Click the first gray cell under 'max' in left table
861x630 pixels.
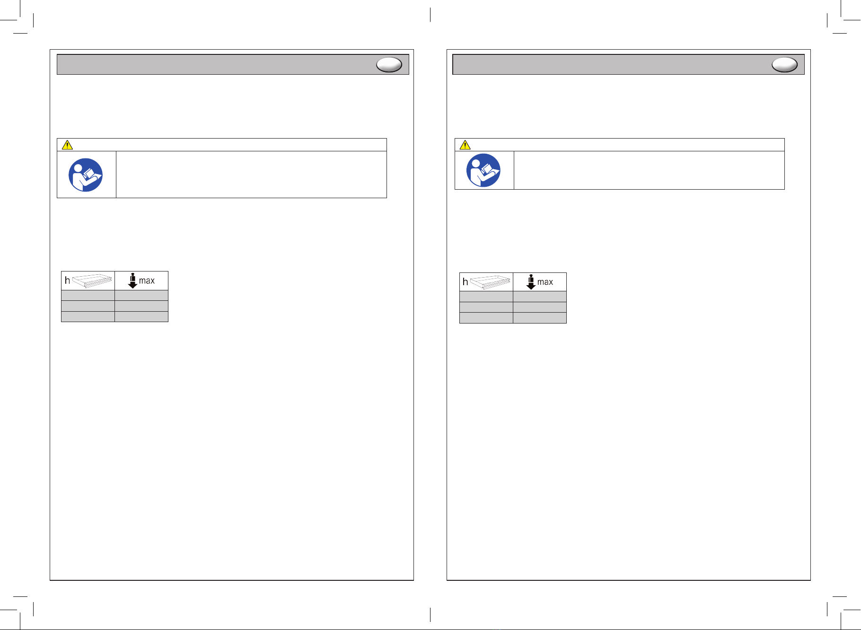(141, 295)
